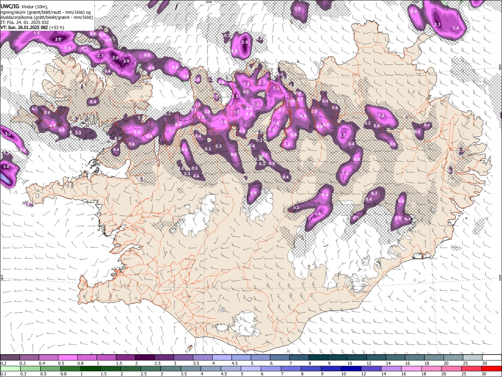502x377 pixels.
Task: Click the '20W' longitude label
Action: [x=209, y=2]
